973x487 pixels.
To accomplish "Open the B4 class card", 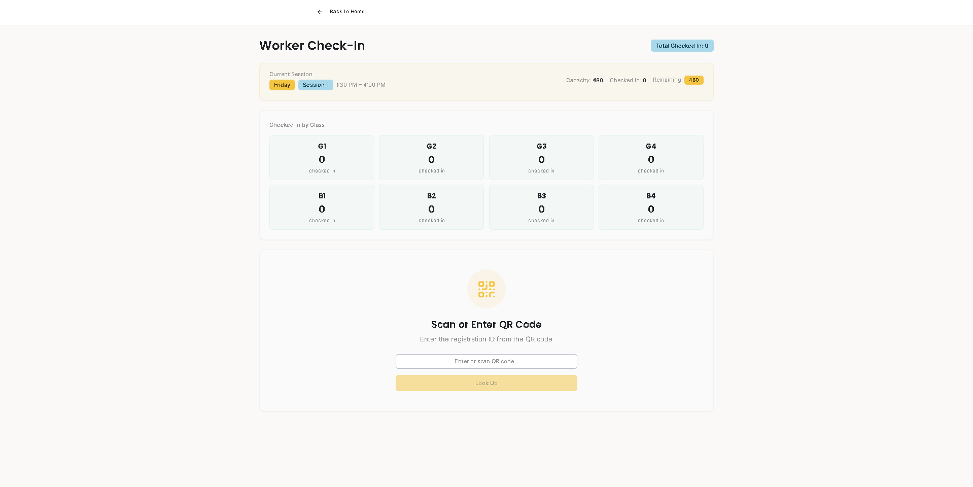I will pos(651,207).
